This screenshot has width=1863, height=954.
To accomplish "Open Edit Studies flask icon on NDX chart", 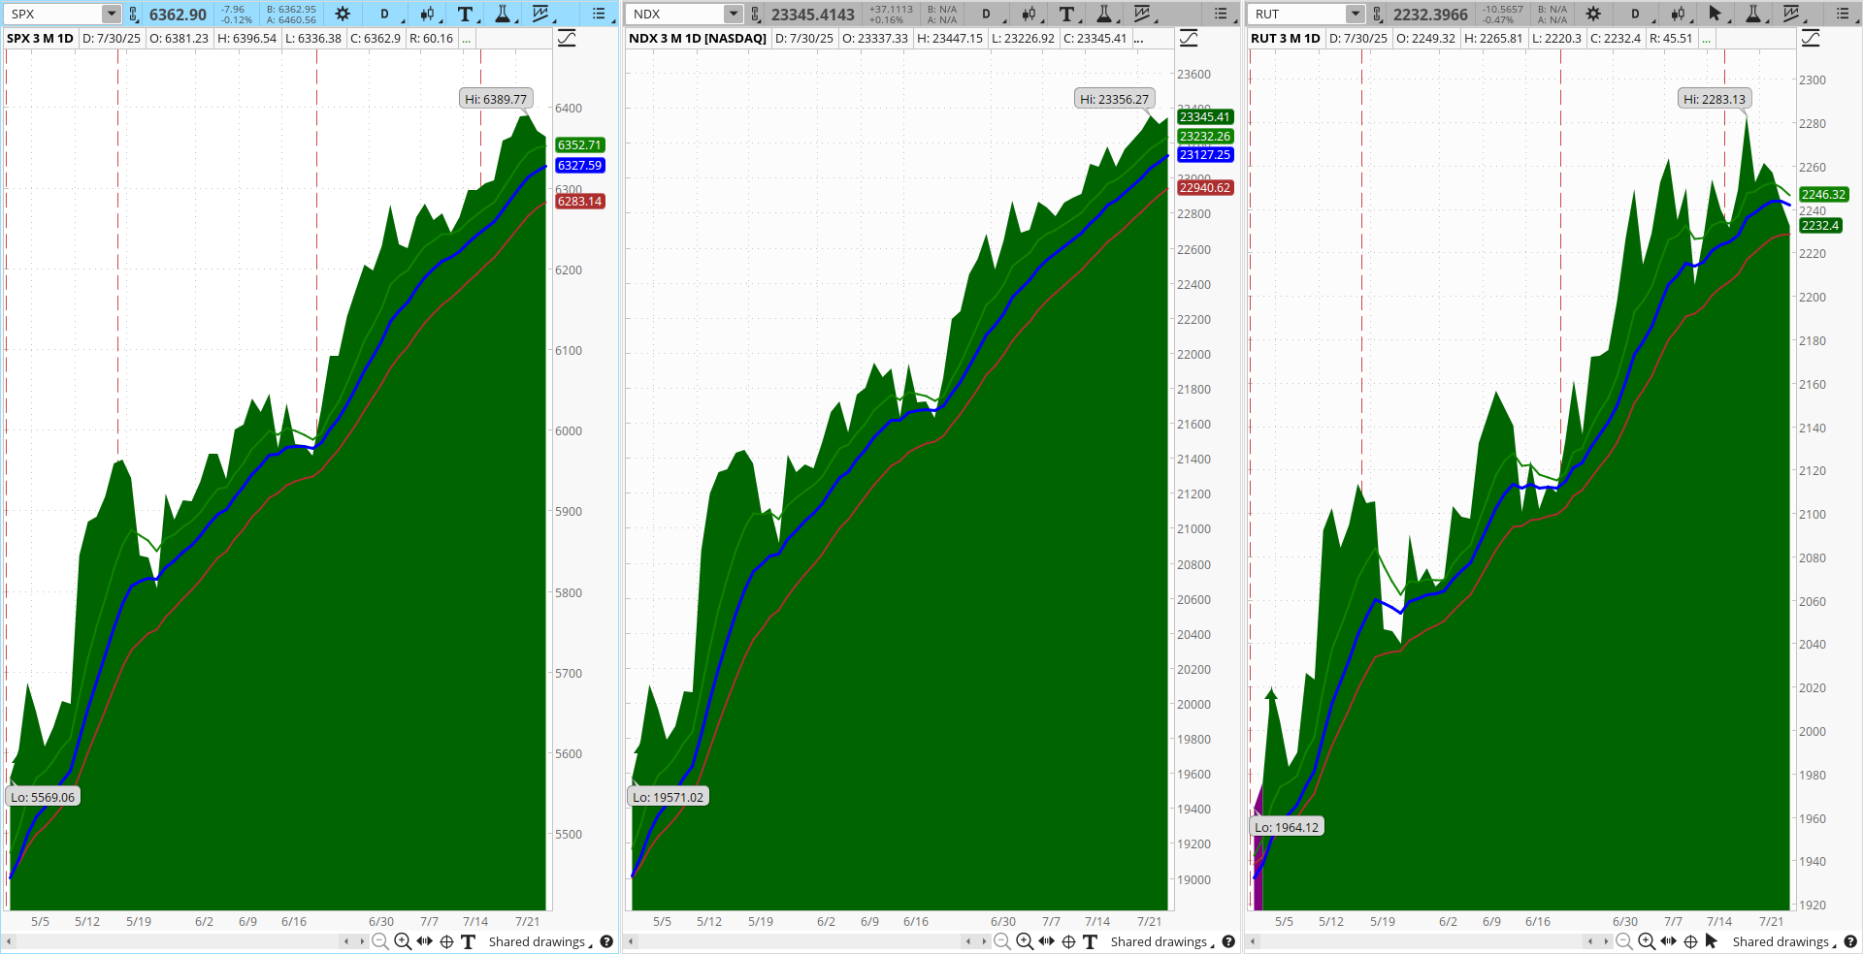I will pyautogui.click(x=1104, y=14).
